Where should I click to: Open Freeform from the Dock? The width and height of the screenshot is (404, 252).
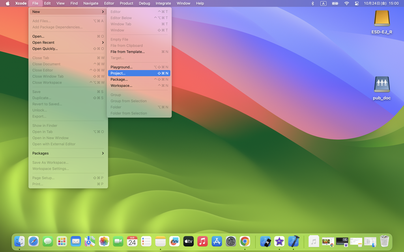(174, 241)
